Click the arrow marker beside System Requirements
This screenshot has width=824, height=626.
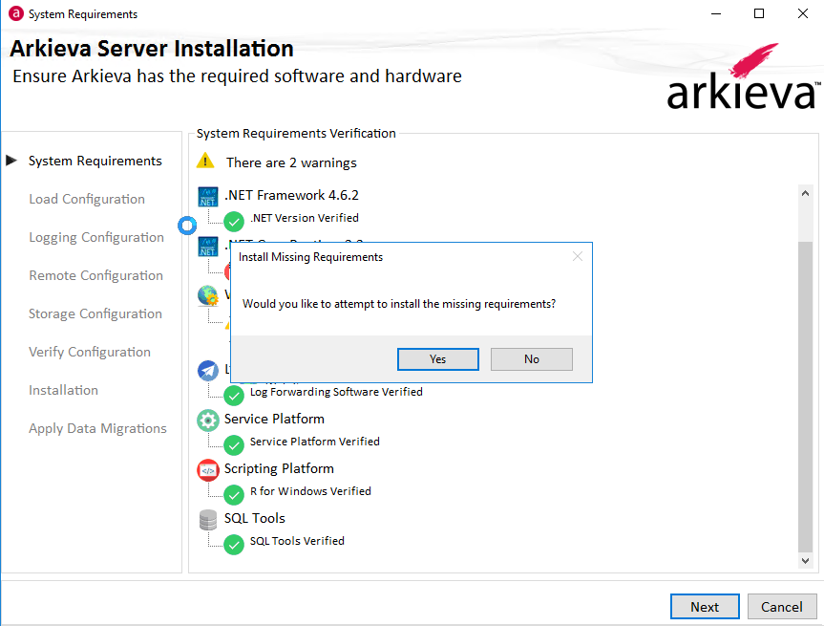pyautogui.click(x=11, y=160)
